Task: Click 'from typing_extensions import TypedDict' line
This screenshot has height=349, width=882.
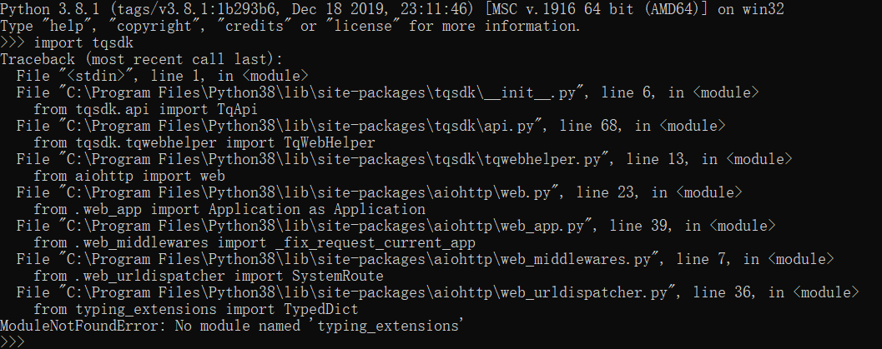Action: click(x=196, y=308)
